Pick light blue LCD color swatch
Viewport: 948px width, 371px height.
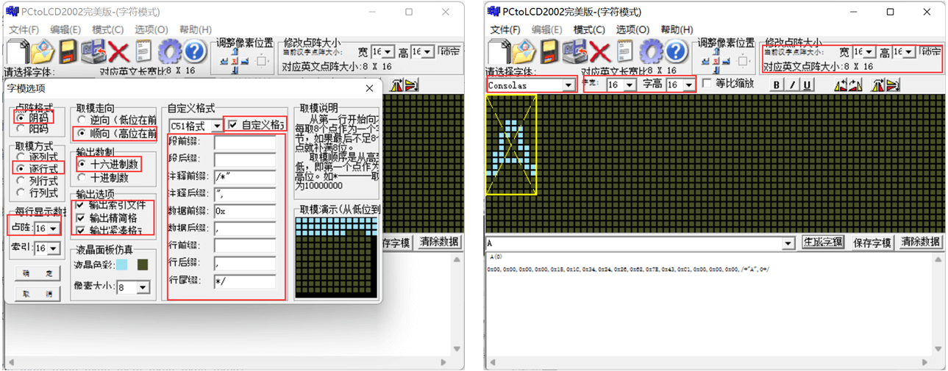tap(121, 264)
